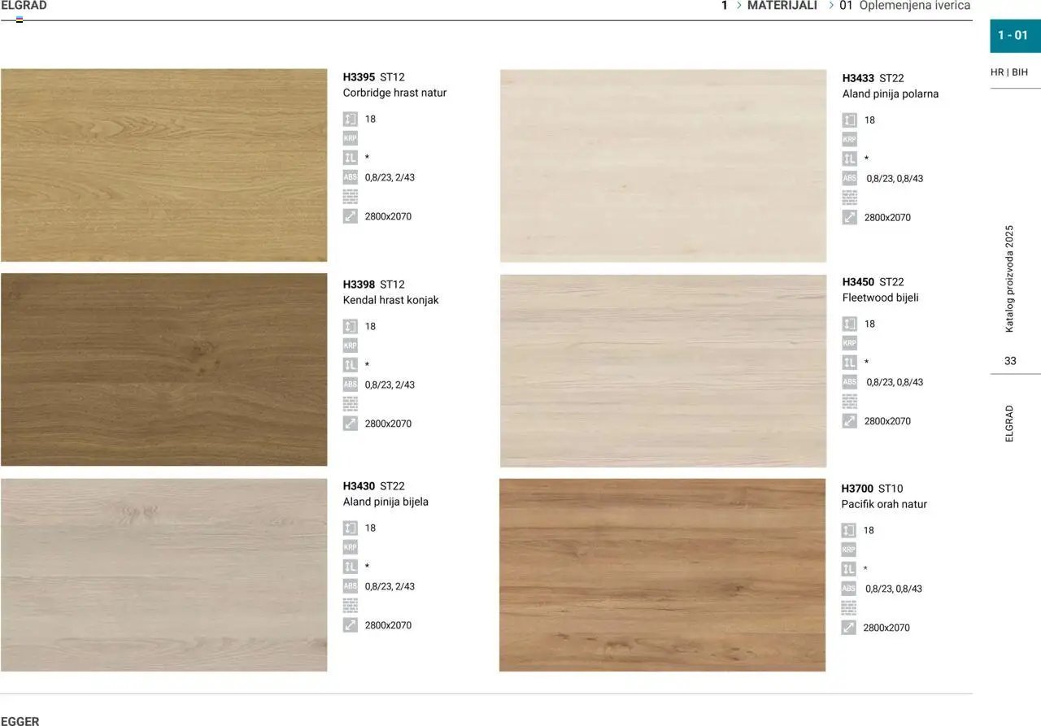Image resolution: width=1041 pixels, height=726 pixels.
Task: Click the H3430 product code heading
Action: [x=359, y=486]
